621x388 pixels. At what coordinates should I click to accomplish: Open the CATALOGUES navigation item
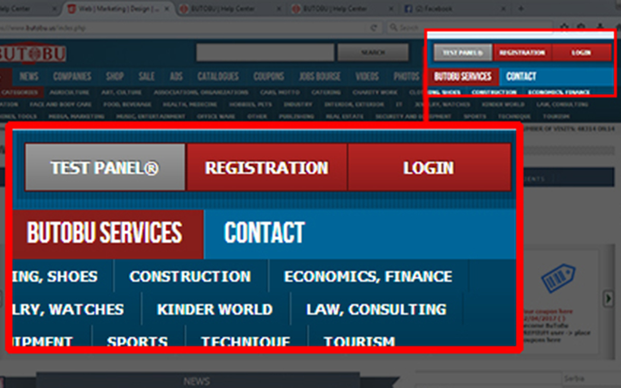[218, 77]
